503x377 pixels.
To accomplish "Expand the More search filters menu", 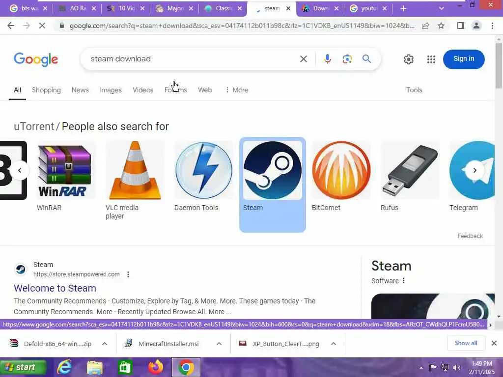I will point(237,90).
